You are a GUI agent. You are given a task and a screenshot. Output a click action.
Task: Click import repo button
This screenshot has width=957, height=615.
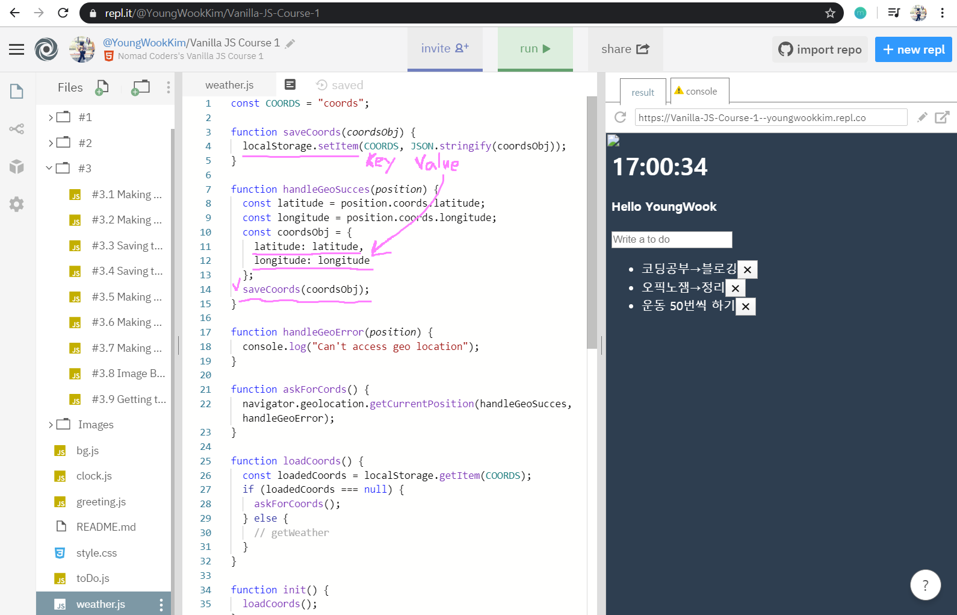click(820, 49)
